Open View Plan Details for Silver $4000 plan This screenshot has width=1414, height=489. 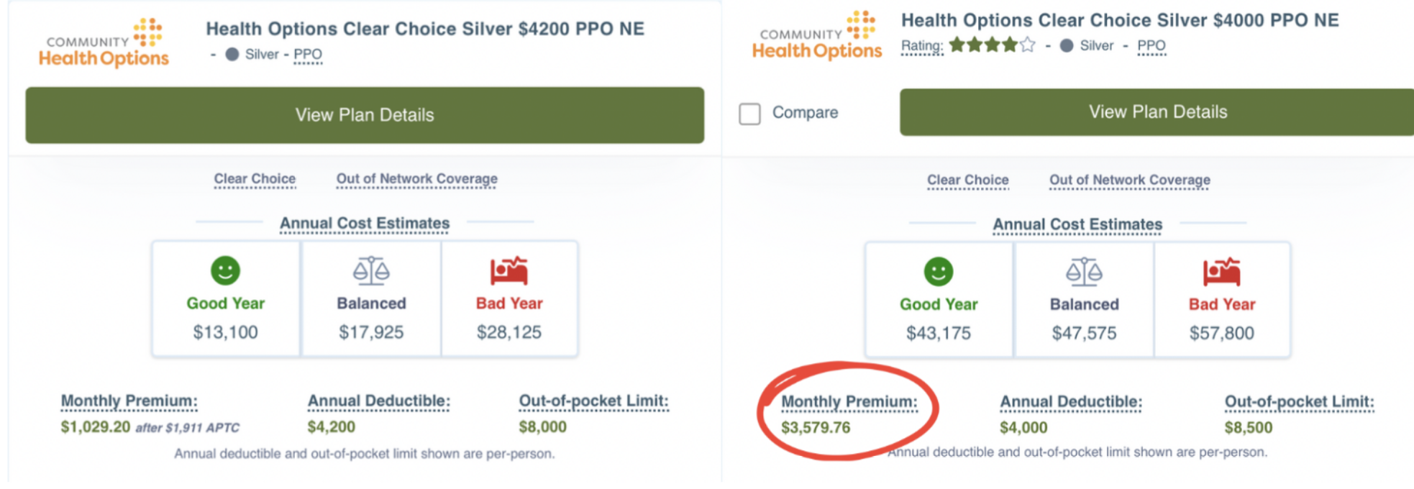coord(1157,112)
